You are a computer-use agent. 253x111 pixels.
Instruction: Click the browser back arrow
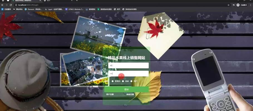pyautogui.click(x=2, y=5)
